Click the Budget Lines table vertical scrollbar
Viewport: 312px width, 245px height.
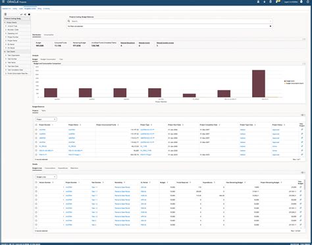point(305,184)
